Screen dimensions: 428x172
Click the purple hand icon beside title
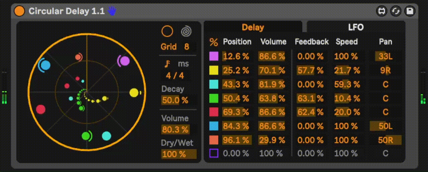[111, 11]
